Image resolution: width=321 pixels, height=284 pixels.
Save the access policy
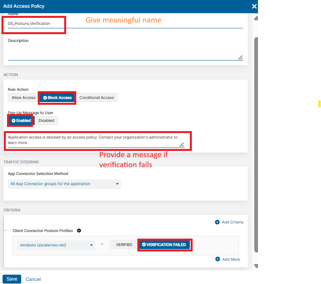12,279
